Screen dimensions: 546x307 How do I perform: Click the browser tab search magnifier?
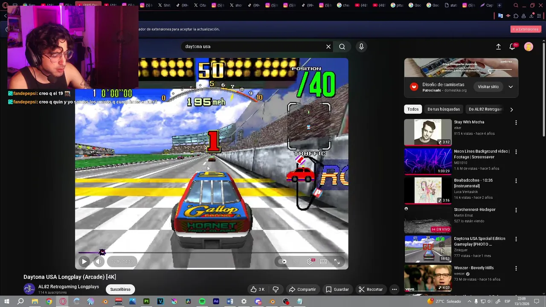coord(516,5)
